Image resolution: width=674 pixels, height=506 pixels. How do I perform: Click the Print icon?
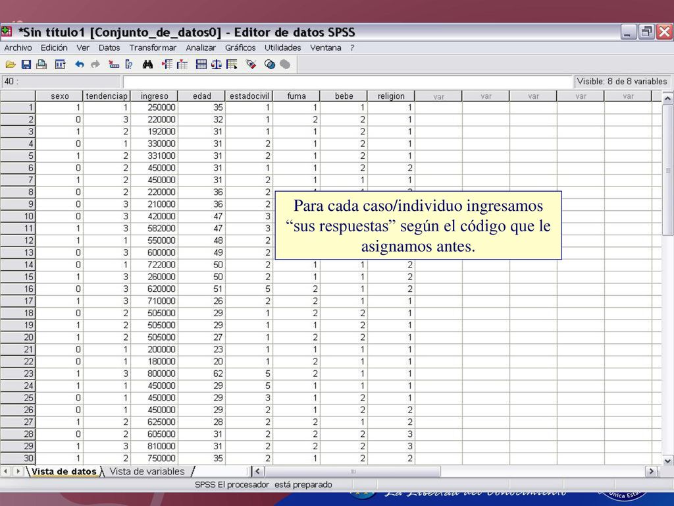(x=41, y=65)
